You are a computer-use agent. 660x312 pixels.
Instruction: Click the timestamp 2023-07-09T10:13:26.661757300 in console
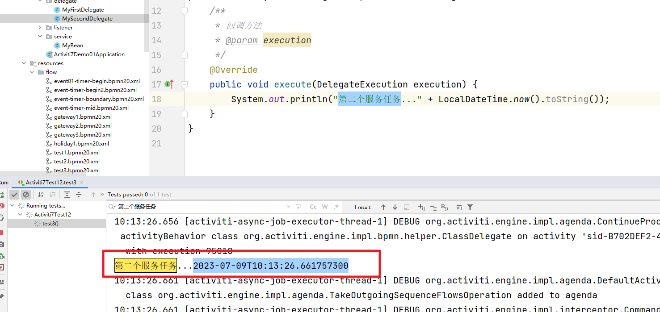271,266
